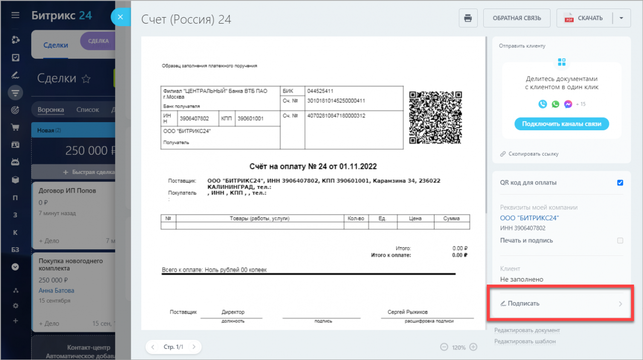Zoom out the document with minus icon
The width and height of the screenshot is (643, 360).
tap(444, 347)
